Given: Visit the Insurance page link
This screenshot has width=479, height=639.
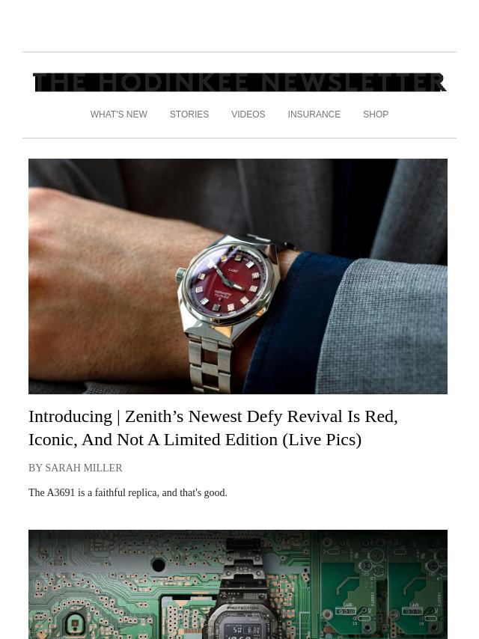Looking at the screenshot, I should [314, 114].
